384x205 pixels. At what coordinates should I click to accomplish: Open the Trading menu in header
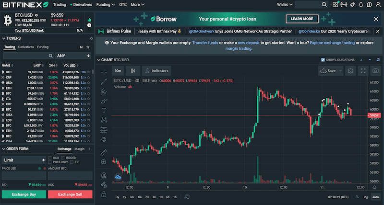click(x=60, y=5)
